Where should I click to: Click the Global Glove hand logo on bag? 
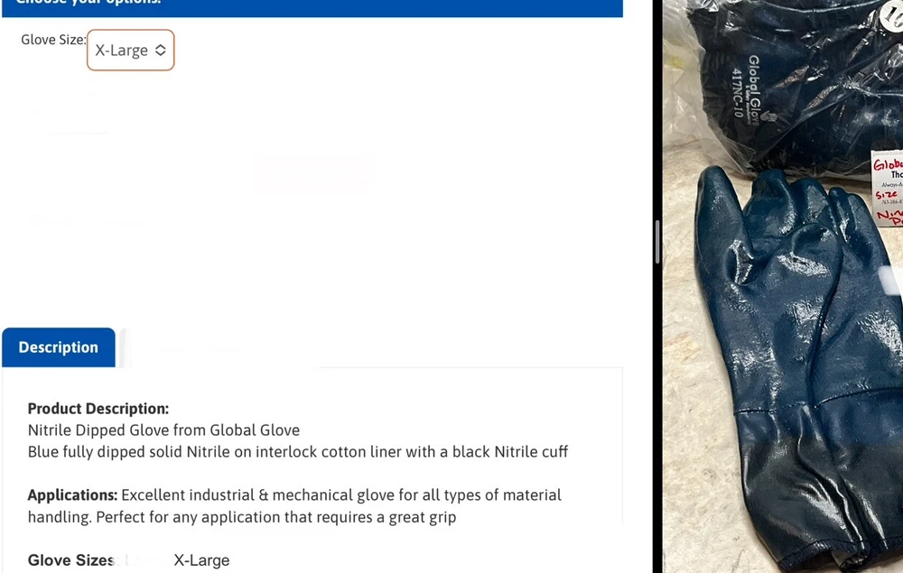769,116
